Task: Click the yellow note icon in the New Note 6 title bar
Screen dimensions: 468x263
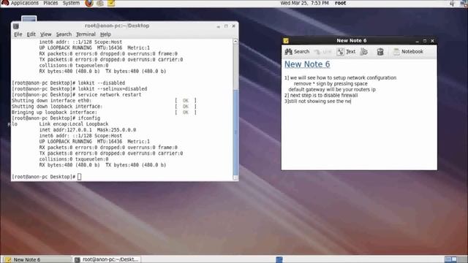Action: (286, 41)
